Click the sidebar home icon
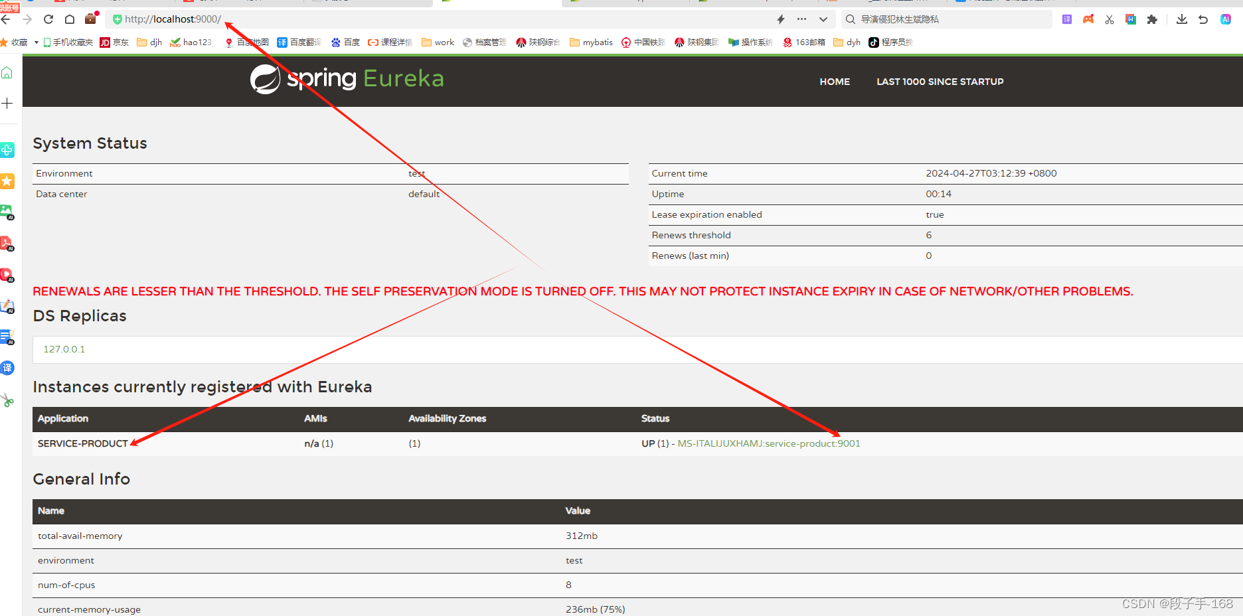Screen dimensions: 1243x616 (7, 72)
